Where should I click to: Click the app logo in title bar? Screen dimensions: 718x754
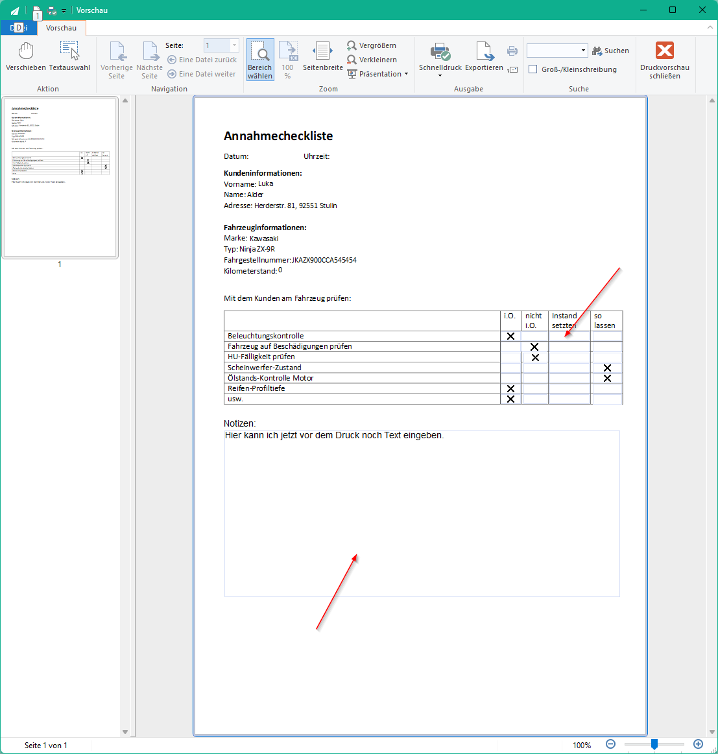(15, 10)
